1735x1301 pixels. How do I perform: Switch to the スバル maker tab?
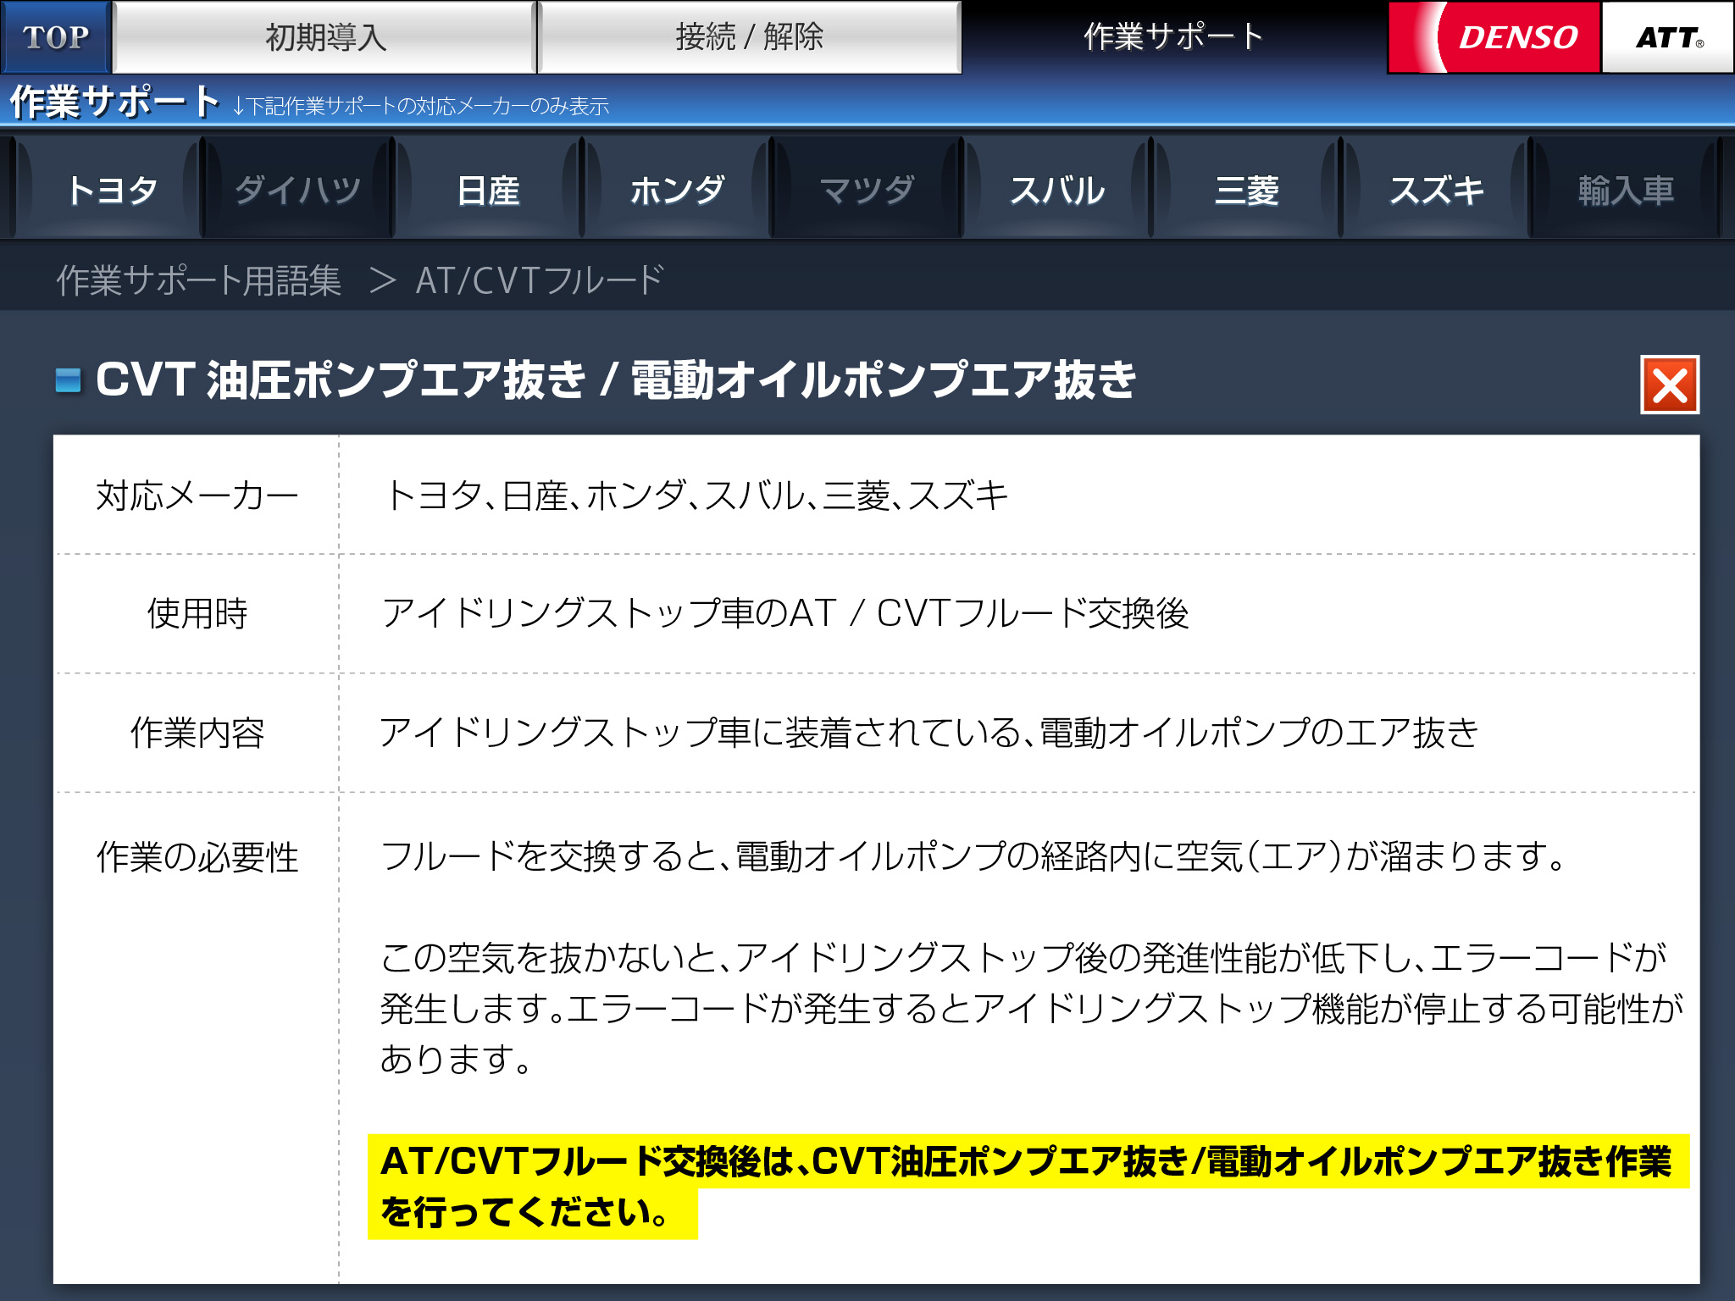1056,190
